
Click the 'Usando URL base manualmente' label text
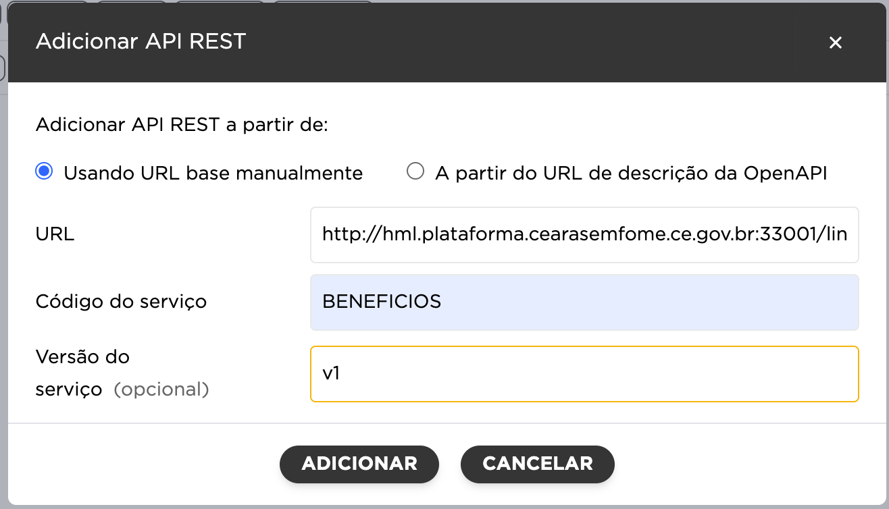(213, 173)
